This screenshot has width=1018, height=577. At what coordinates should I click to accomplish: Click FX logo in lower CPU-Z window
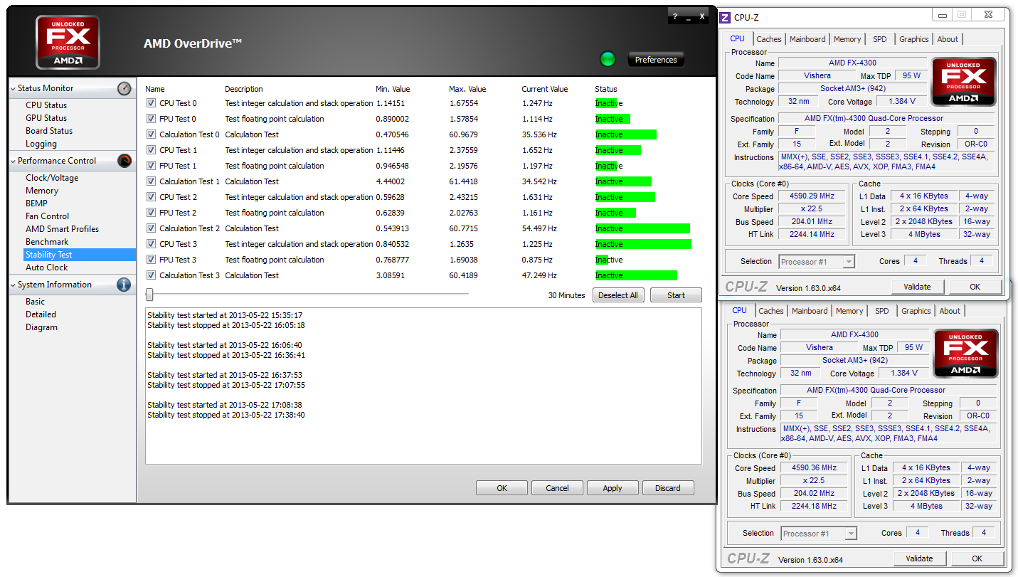pyautogui.click(x=966, y=354)
